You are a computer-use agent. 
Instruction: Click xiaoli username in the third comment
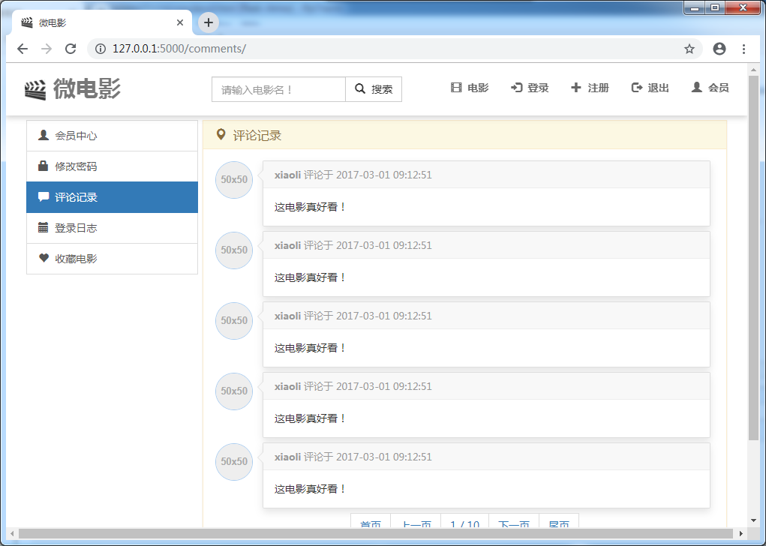pos(288,316)
